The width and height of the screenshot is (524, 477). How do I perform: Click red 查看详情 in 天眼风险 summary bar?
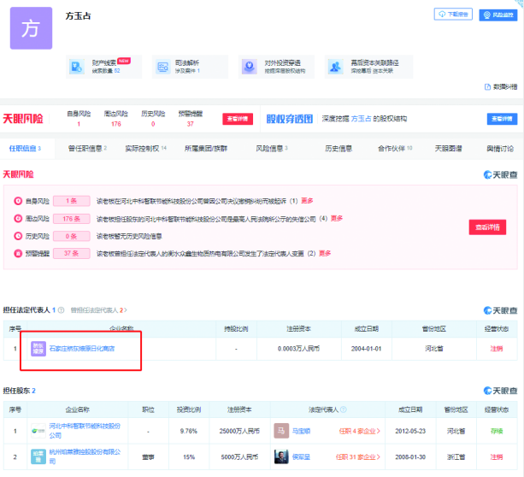(238, 119)
